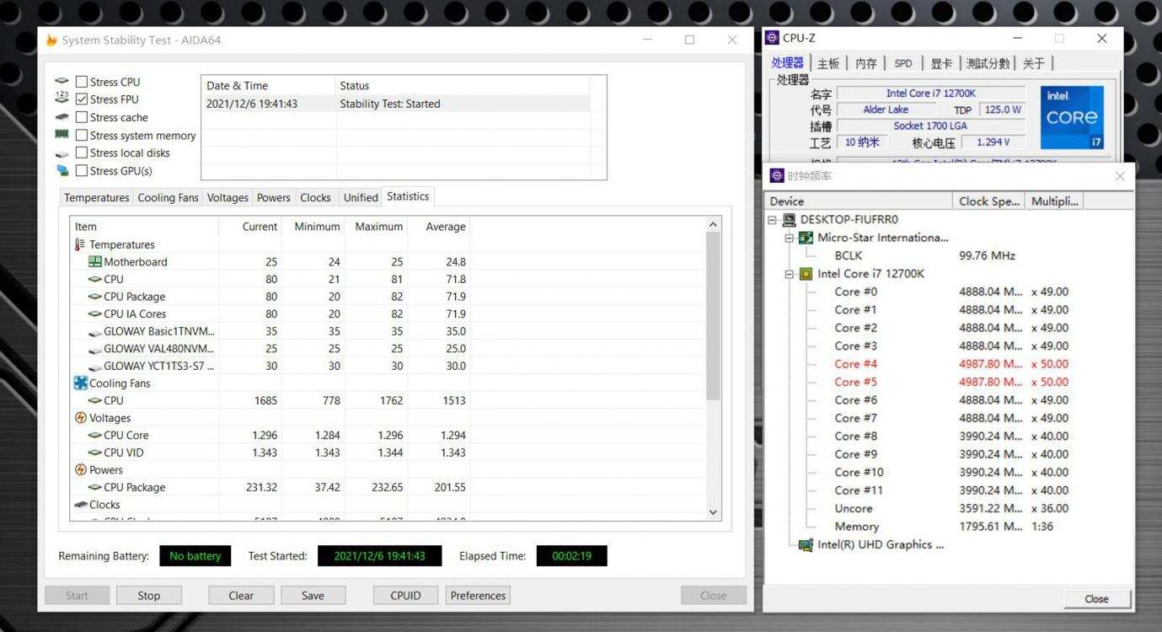Open the SPD tab in CPU-Z
The image size is (1162, 632).
(x=902, y=63)
